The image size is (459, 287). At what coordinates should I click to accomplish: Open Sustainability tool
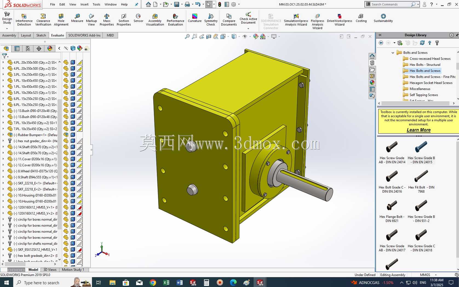383,18
